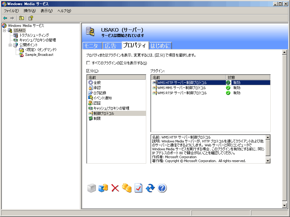
Task: Collapse the 公開ポイント tree node
Action: 10,45
